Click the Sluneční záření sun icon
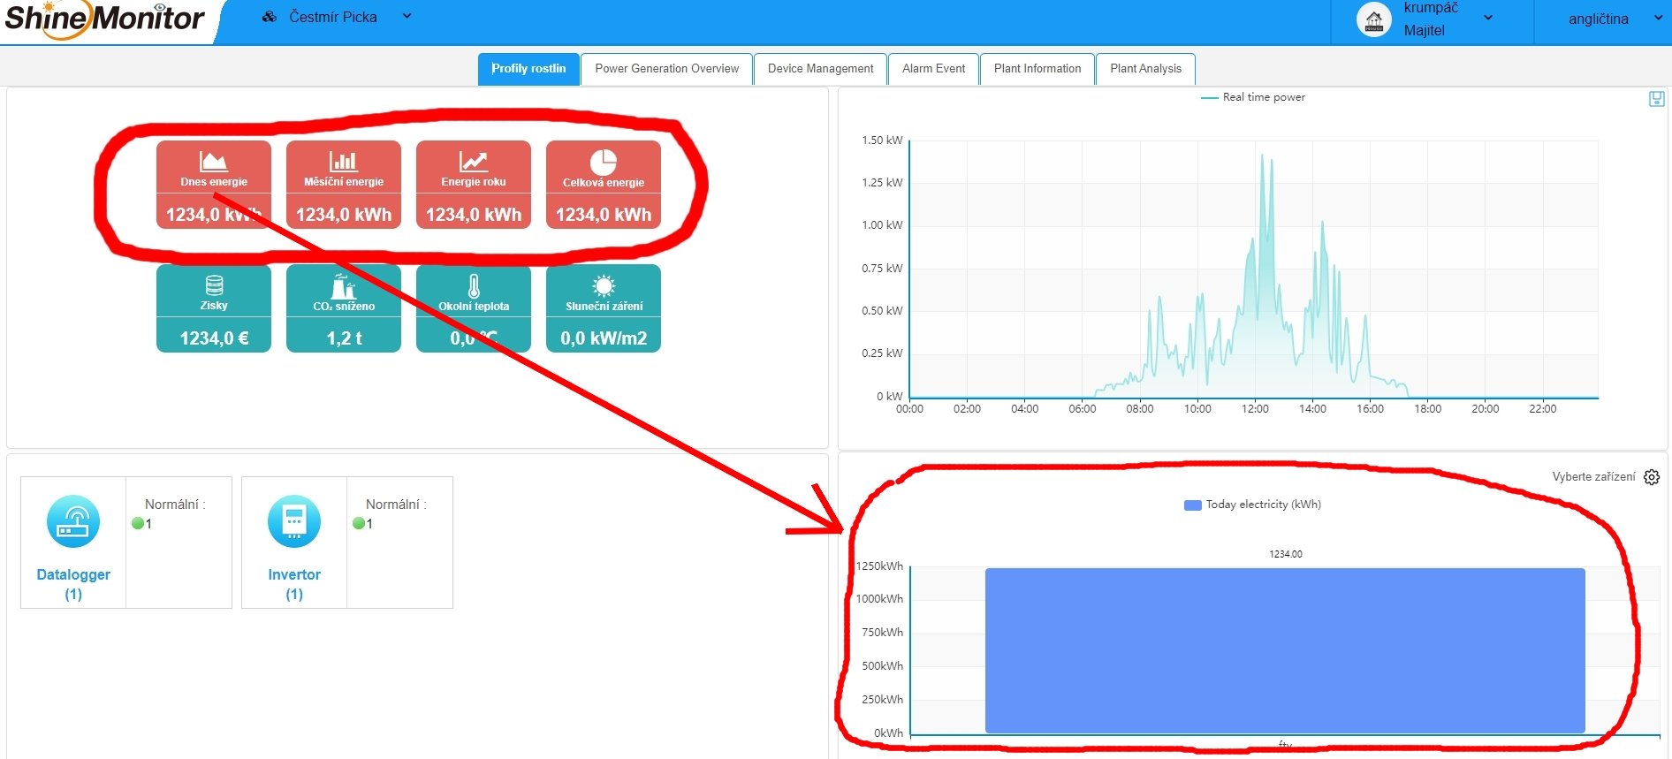Viewport: 1672px width, 759px height. (604, 286)
